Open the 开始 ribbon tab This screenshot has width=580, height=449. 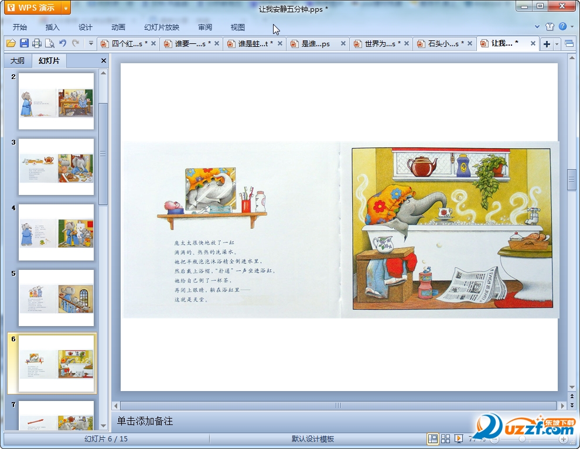19,28
